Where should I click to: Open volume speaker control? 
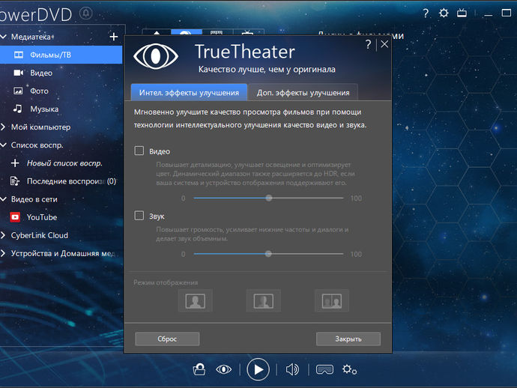coord(292,369)
